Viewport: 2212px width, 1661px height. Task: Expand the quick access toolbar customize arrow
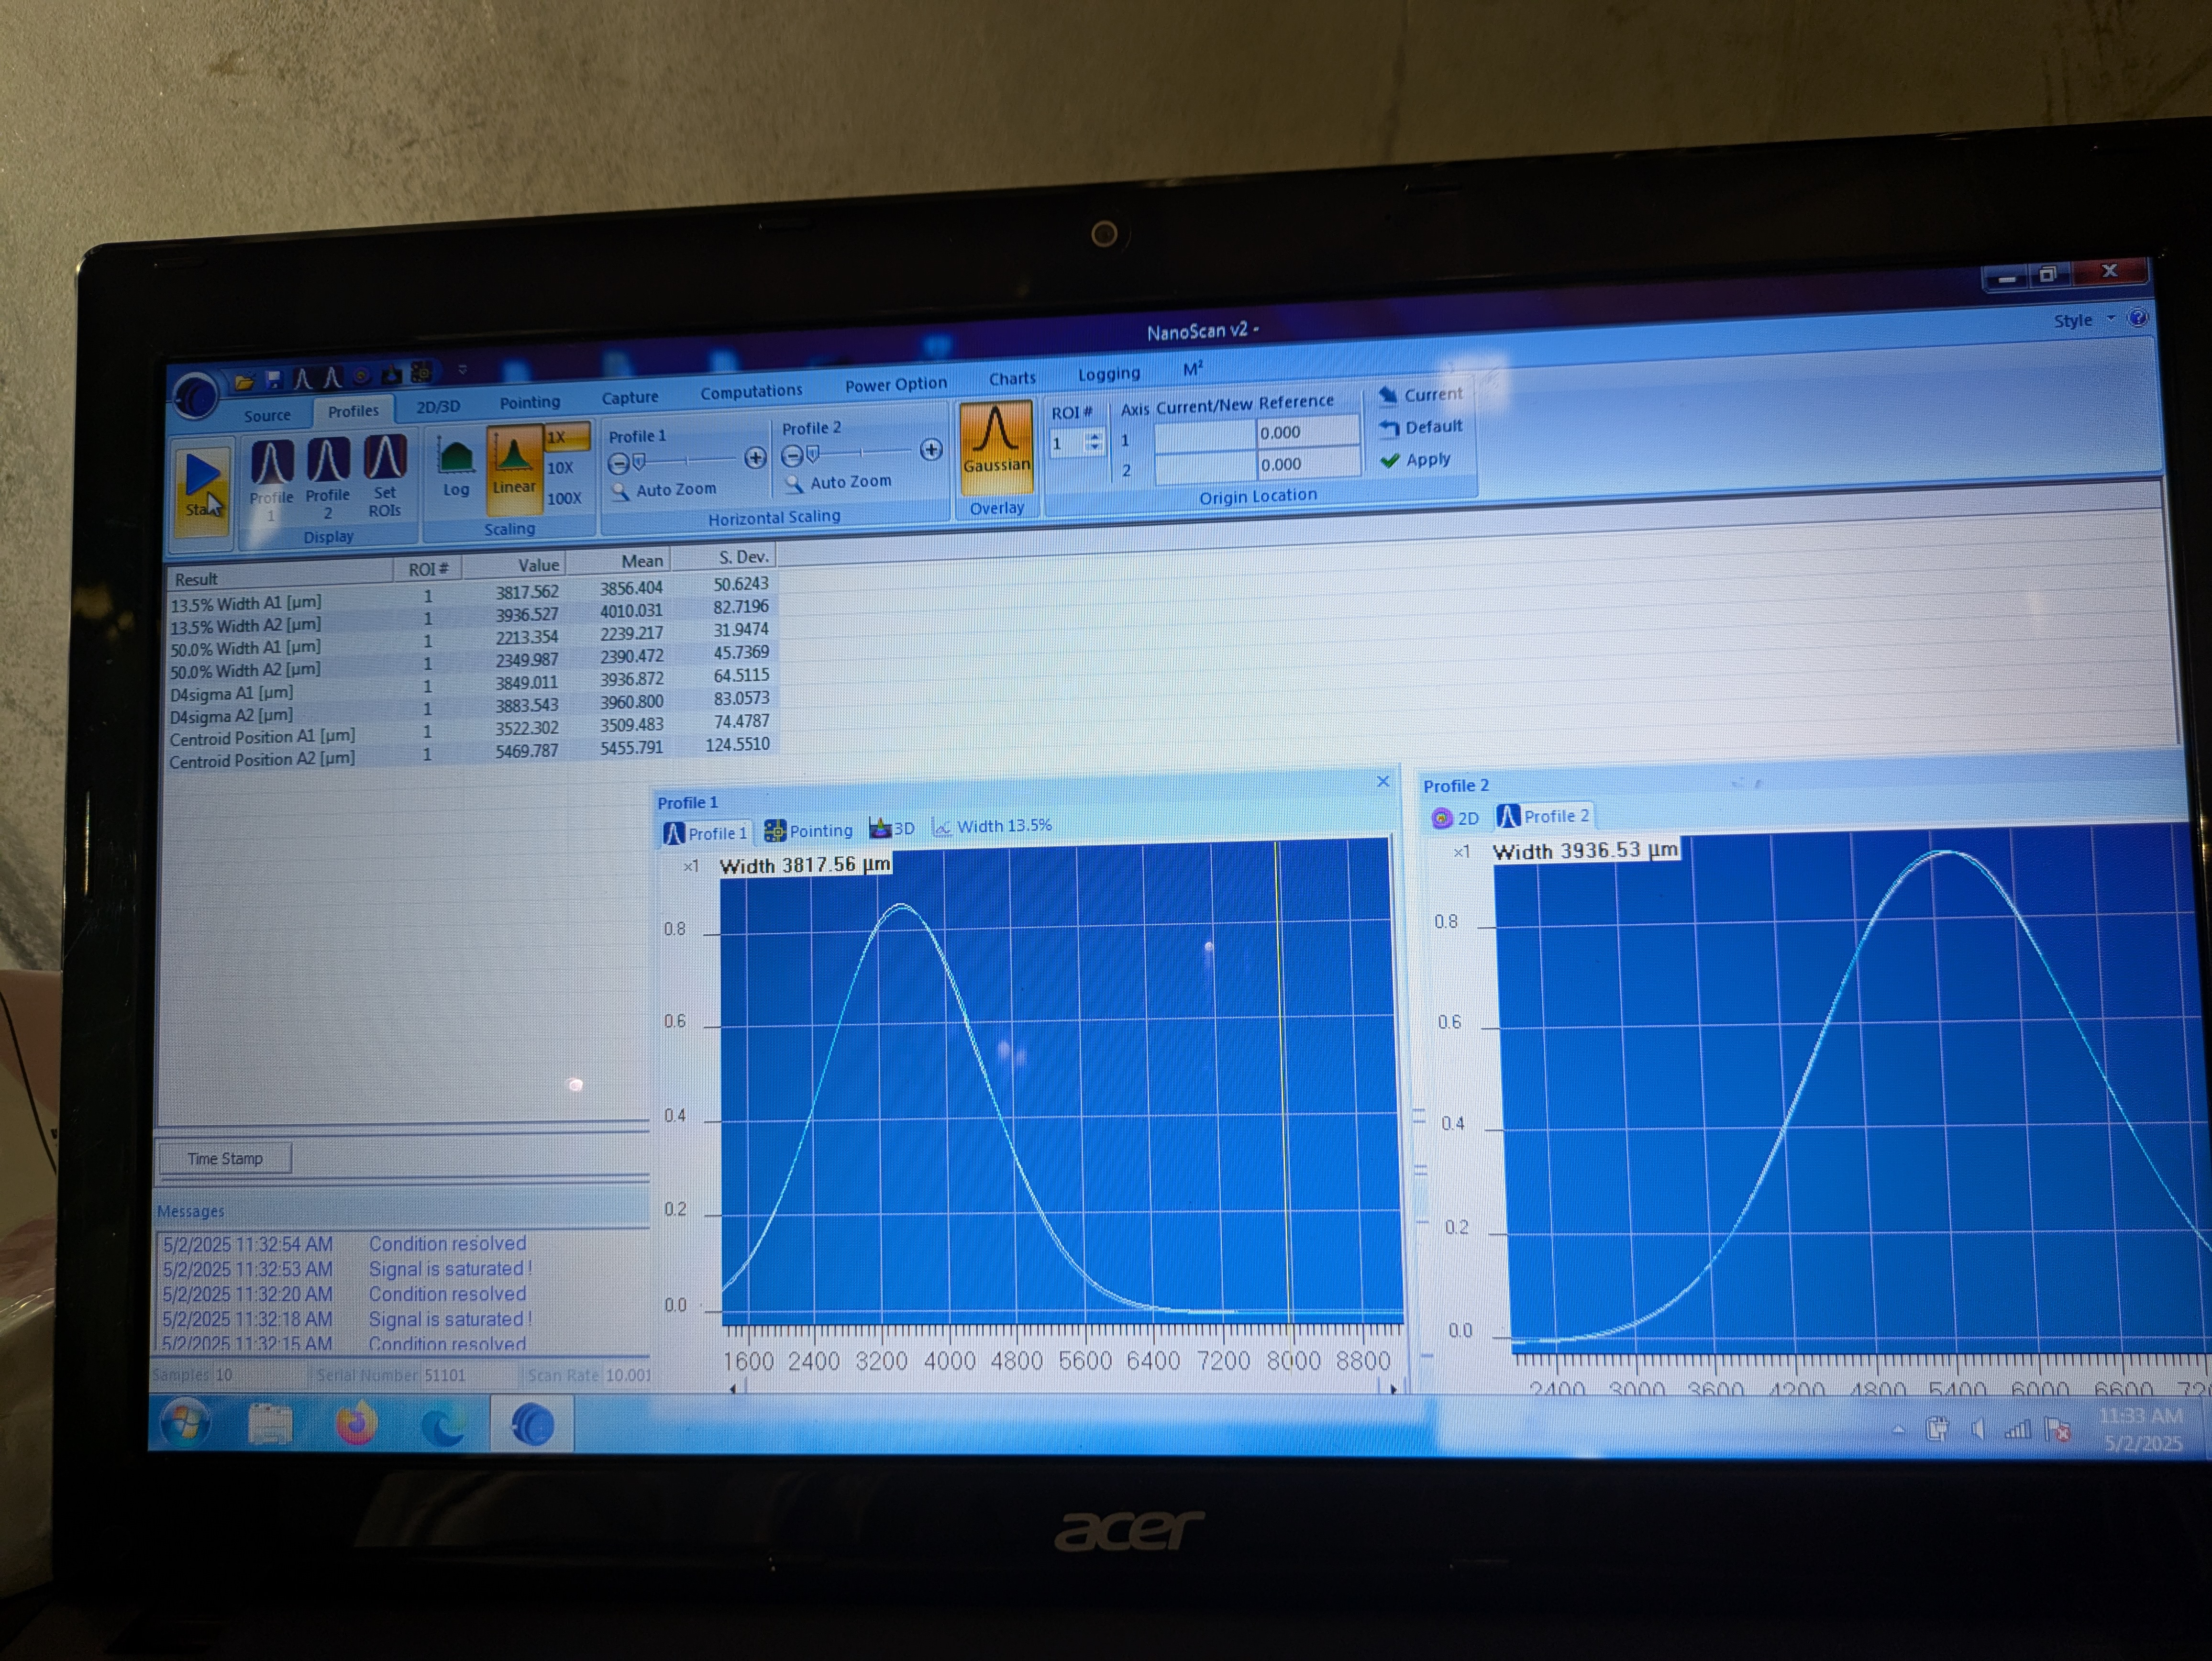click(x=462, y=370)
